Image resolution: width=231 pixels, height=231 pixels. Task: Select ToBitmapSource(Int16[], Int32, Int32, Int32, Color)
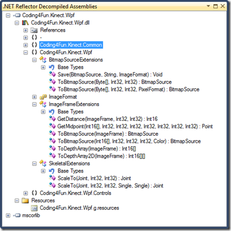129,141
